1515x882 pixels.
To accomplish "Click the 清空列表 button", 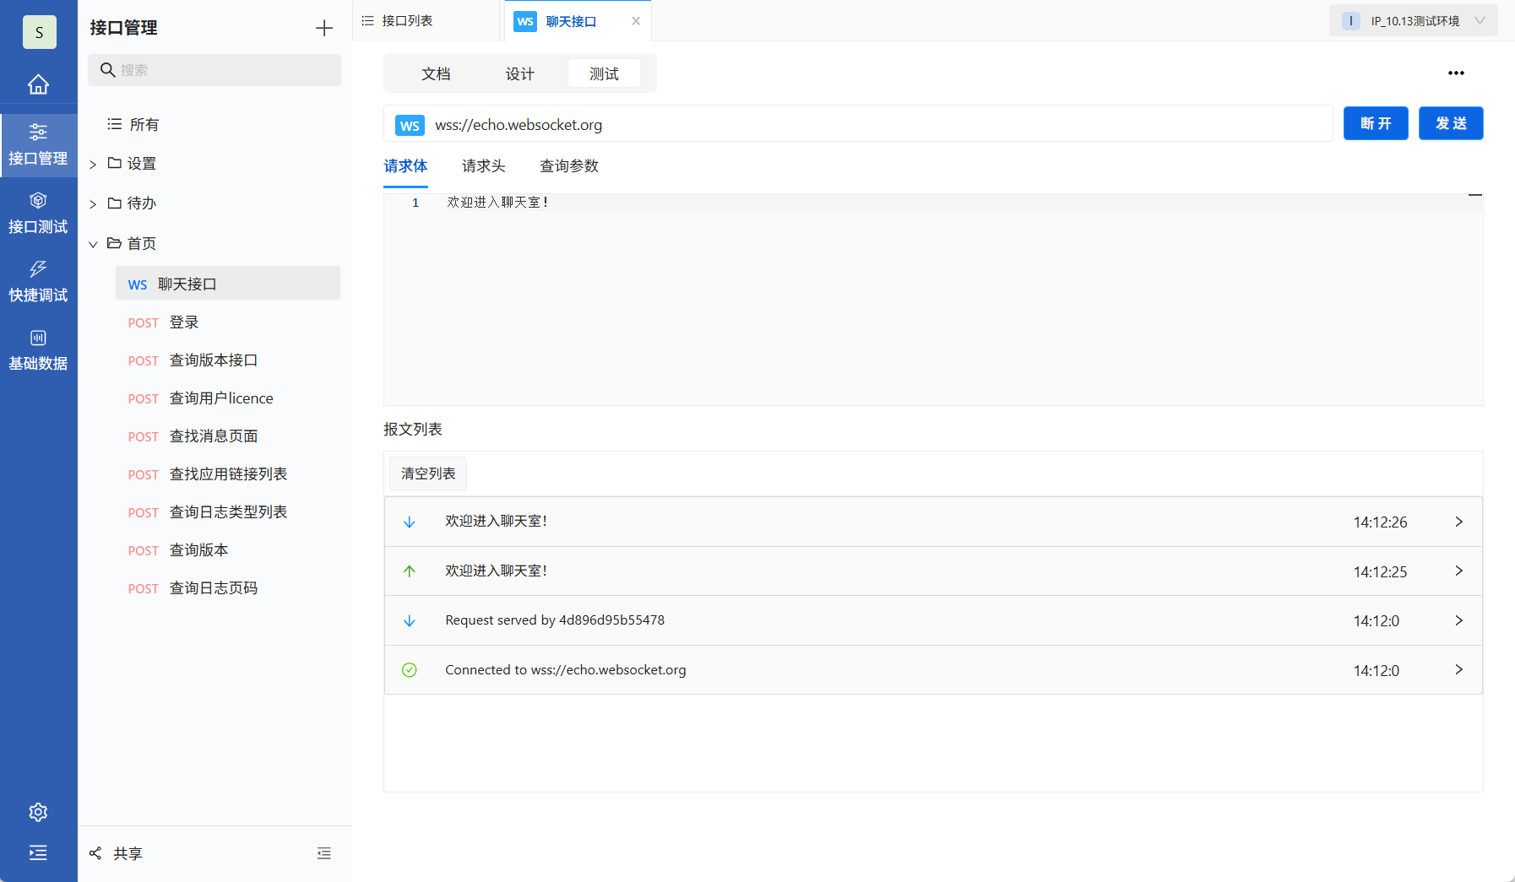I will coord(428,473).
